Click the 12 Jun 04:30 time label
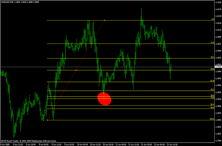Viewport: 222px width, 146px height. click(x=159, y=145)
